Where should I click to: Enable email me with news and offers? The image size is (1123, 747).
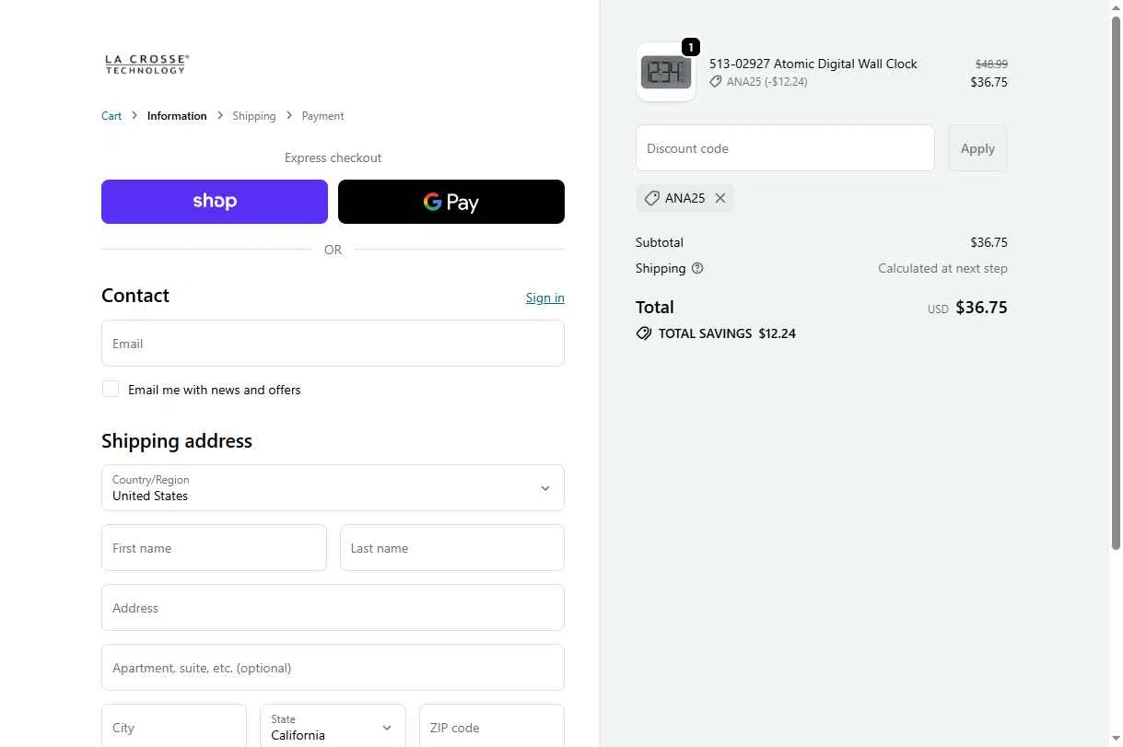(x=111, y=389)
